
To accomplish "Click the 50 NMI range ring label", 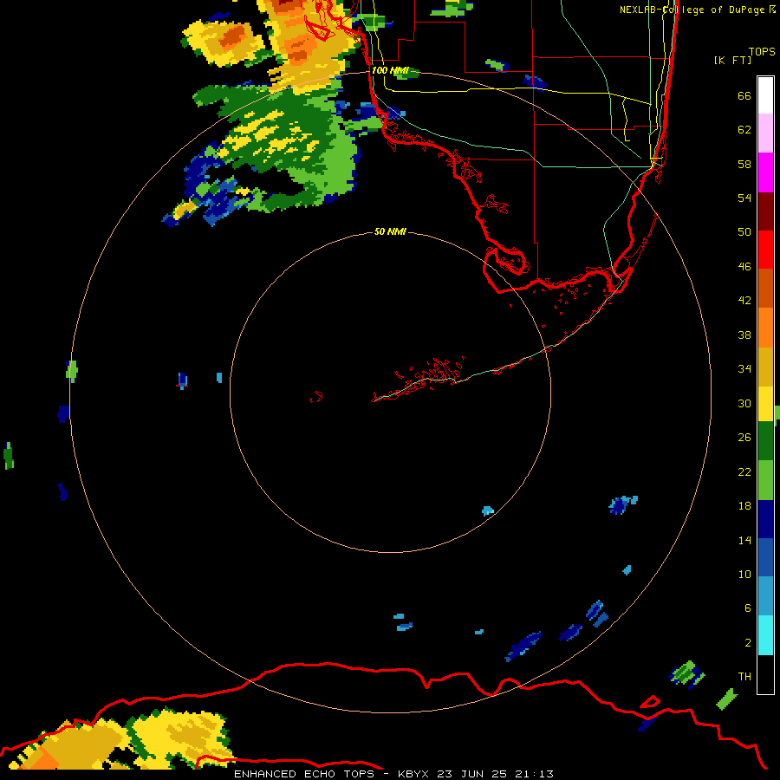I will [x=390, y=231].
